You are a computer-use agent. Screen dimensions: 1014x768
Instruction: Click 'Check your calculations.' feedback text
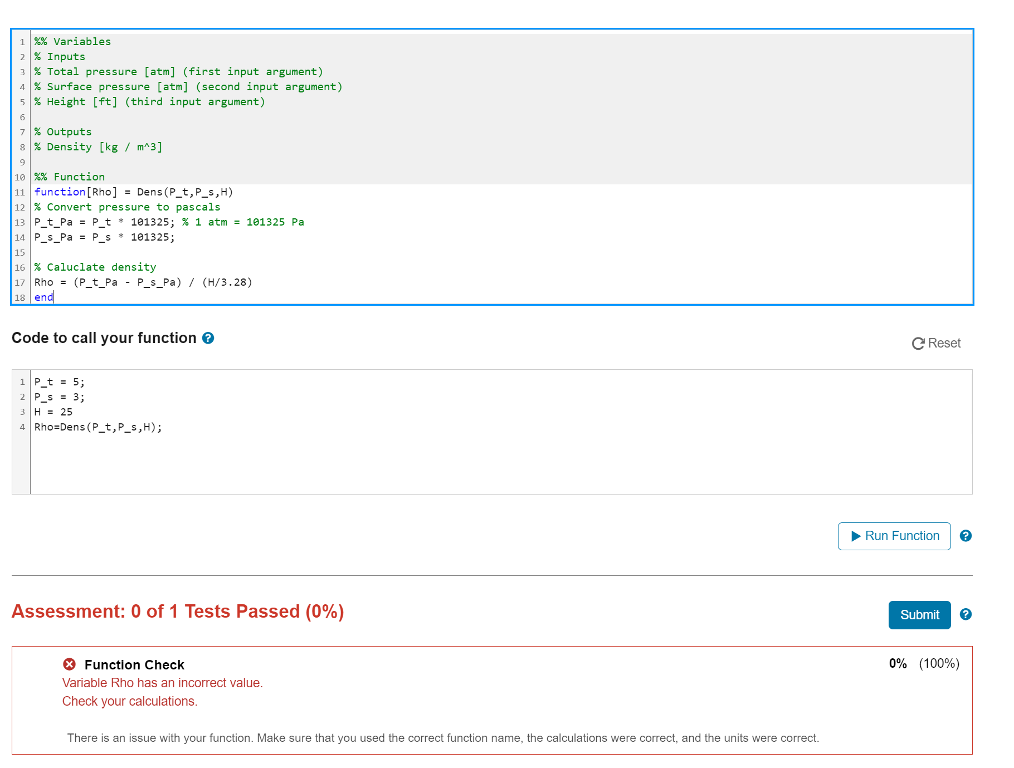[130, 701]
